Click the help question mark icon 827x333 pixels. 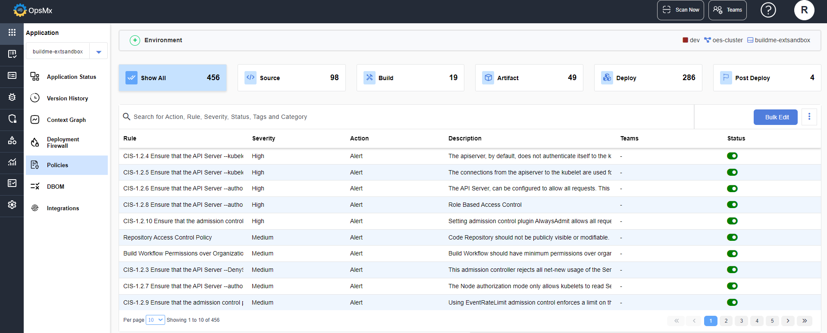pos(768,10)
